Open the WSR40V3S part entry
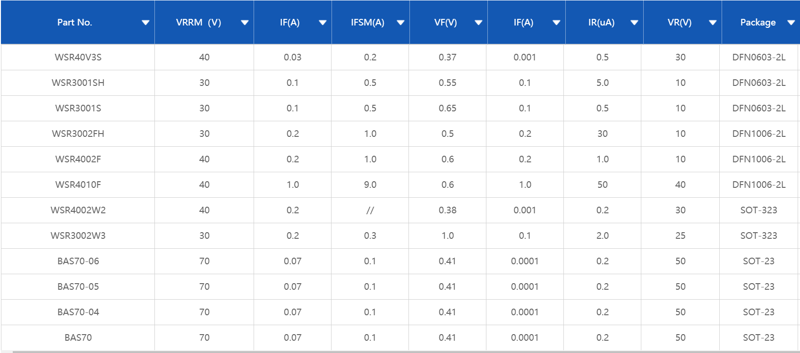Screen dimensions: 800x353 click(x=78, y=57)
